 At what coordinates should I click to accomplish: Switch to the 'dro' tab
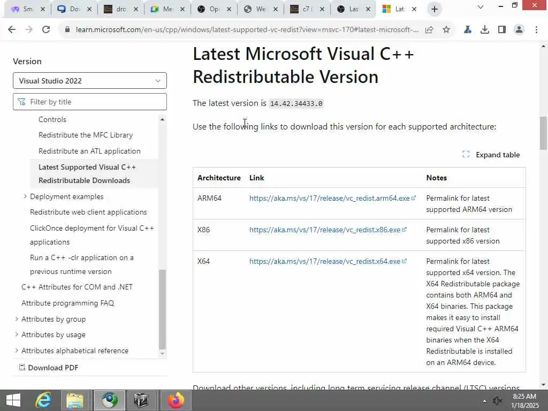coord(120,9)
